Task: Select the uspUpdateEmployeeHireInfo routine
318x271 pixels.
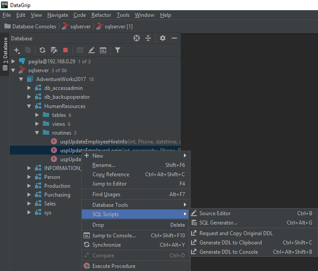Action: tap(93, 142)
